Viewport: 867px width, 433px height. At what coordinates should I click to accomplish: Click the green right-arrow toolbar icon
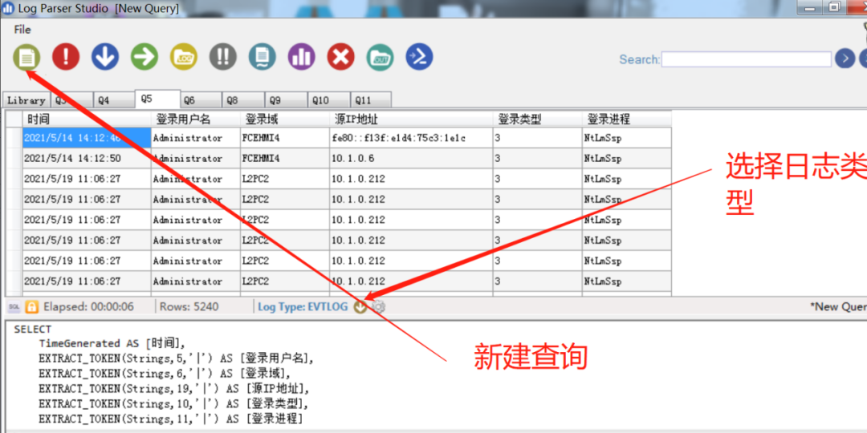point(144,57)
